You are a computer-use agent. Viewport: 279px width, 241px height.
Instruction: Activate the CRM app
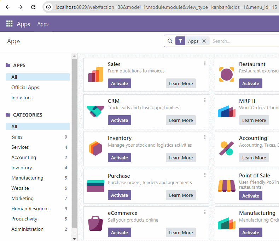click(x=120, y=120)
